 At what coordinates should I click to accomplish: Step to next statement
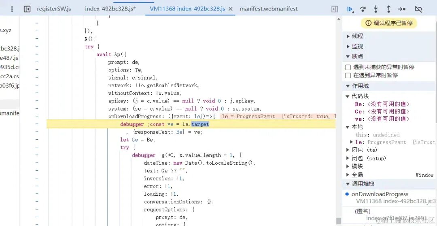pos(402,9)
